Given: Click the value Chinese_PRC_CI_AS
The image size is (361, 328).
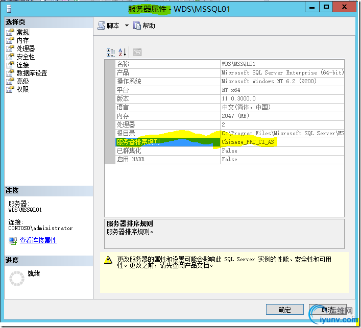Looking at the screenshot, I should [x=248, y=142].
